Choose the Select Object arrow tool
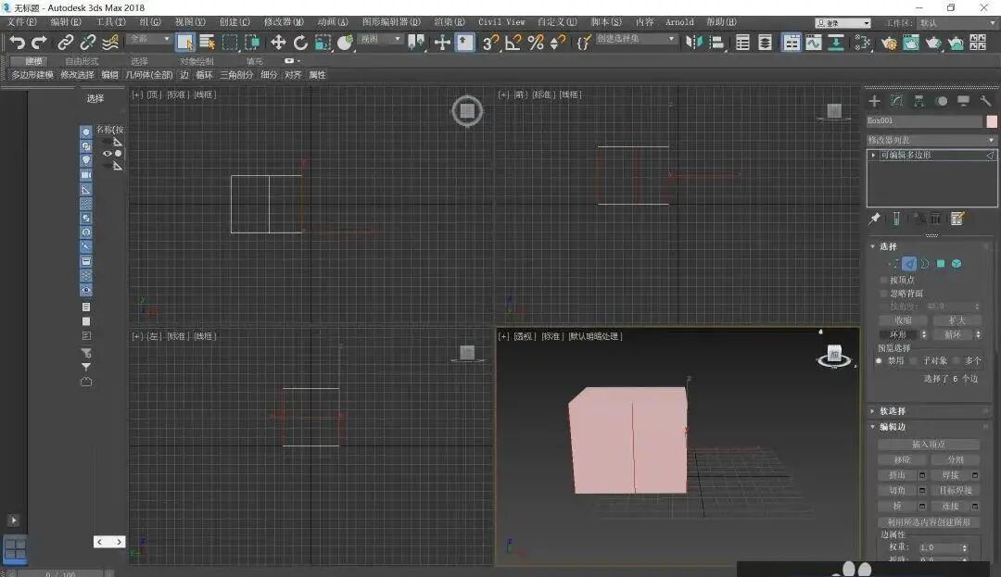This screenshot has width=1001, height=577. [185, 42]
